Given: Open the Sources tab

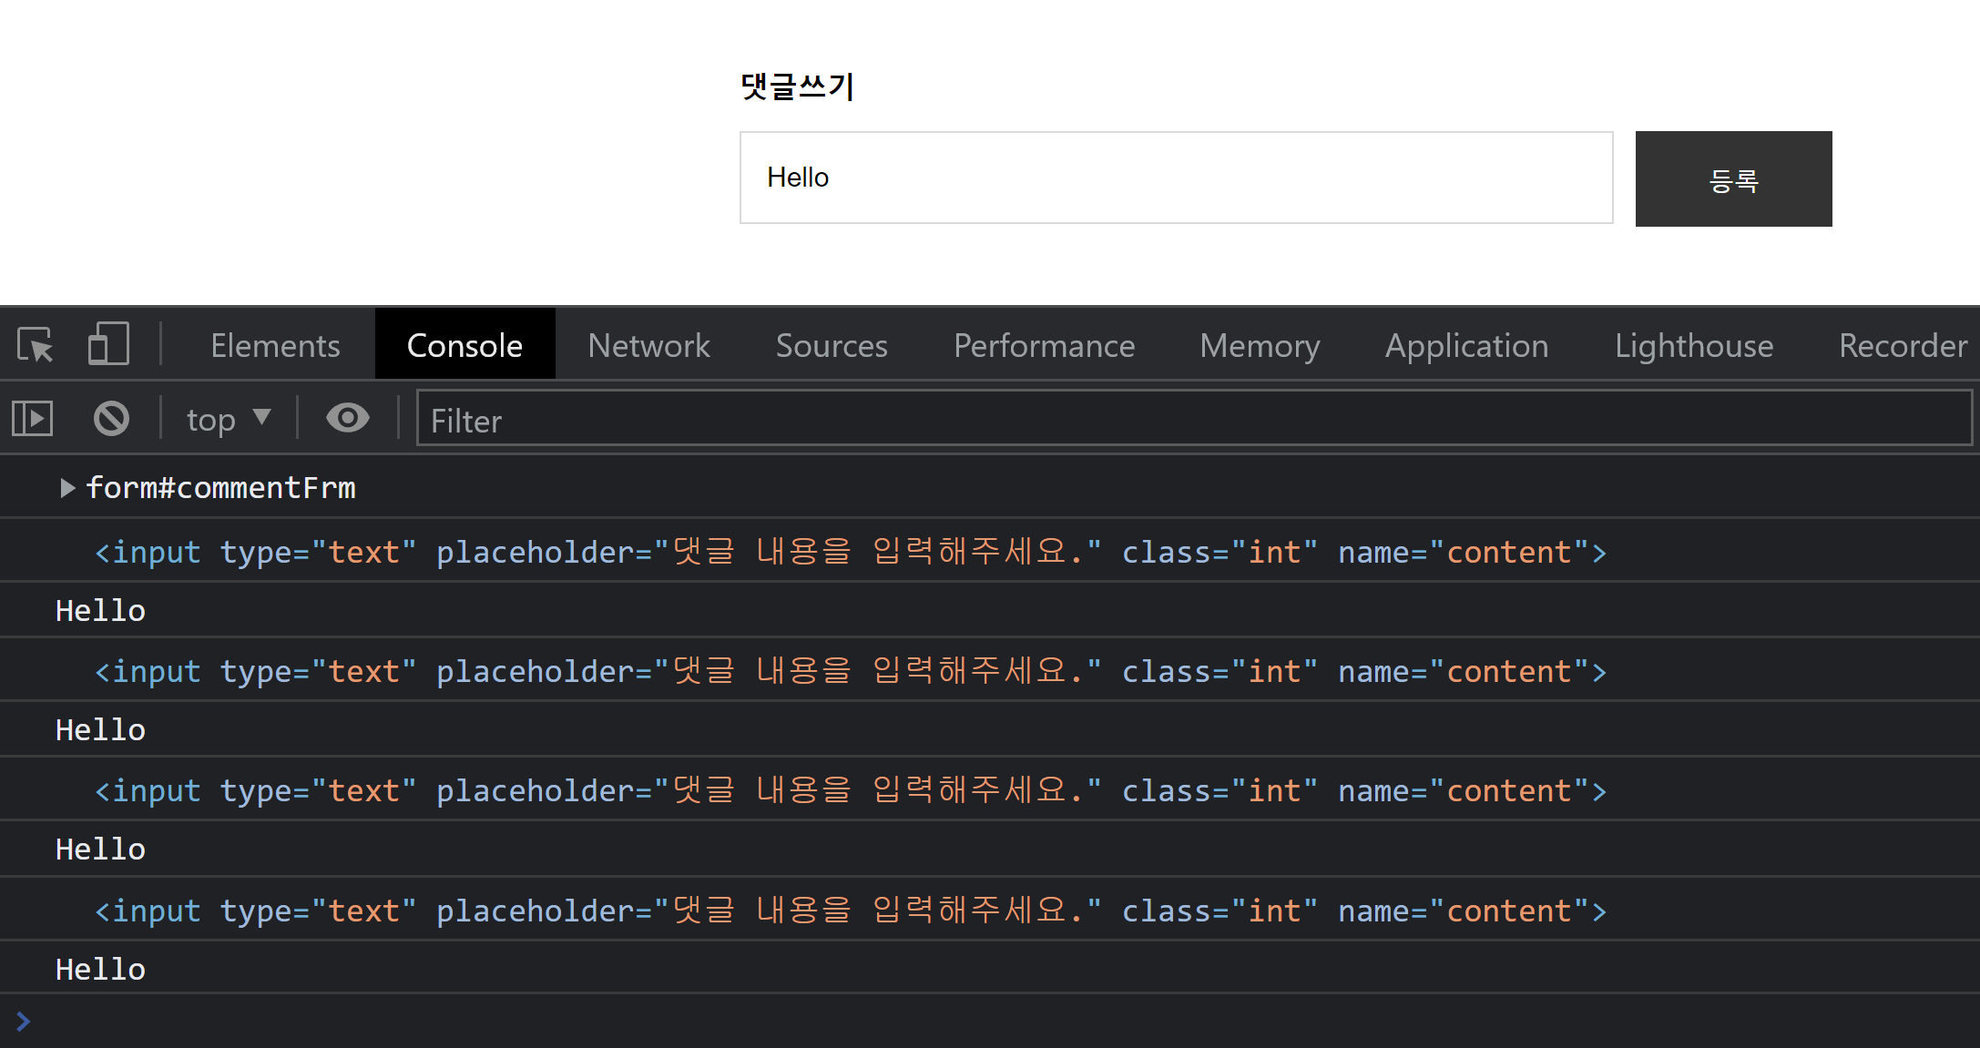Looking at the screenshot, I should [x=831, y=346].
